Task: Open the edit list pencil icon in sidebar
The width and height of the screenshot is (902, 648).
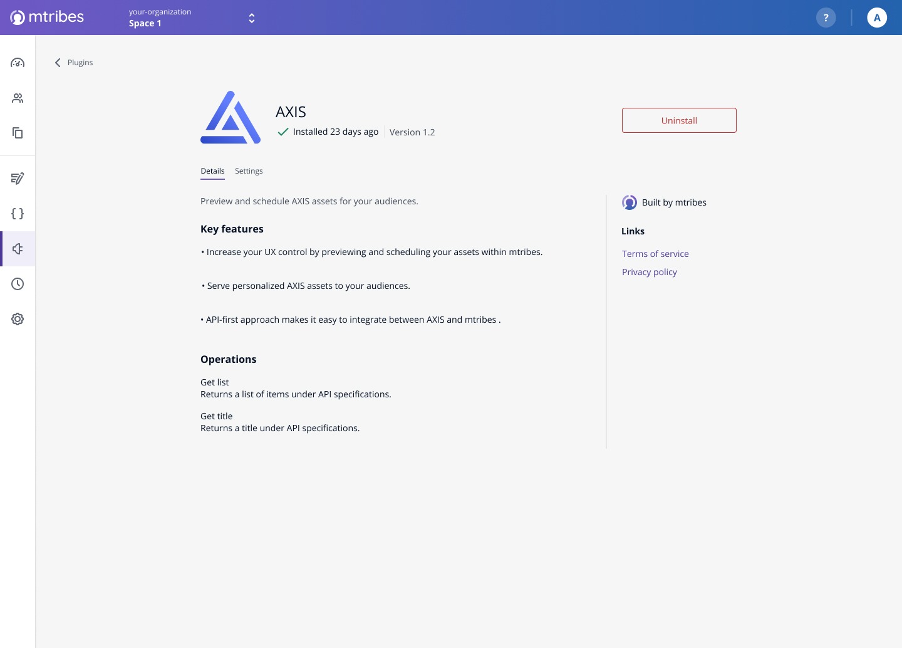Action: [18, 179]
